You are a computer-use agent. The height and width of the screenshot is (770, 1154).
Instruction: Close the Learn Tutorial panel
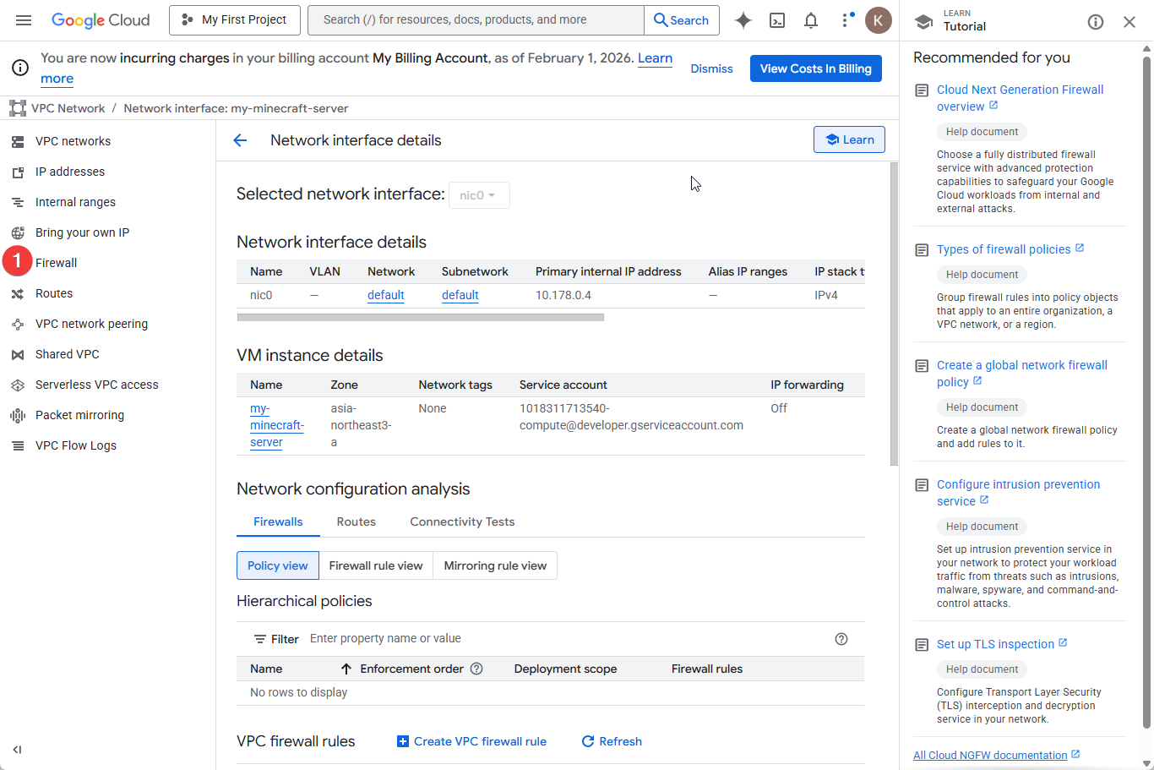[x=1130, y=22]
